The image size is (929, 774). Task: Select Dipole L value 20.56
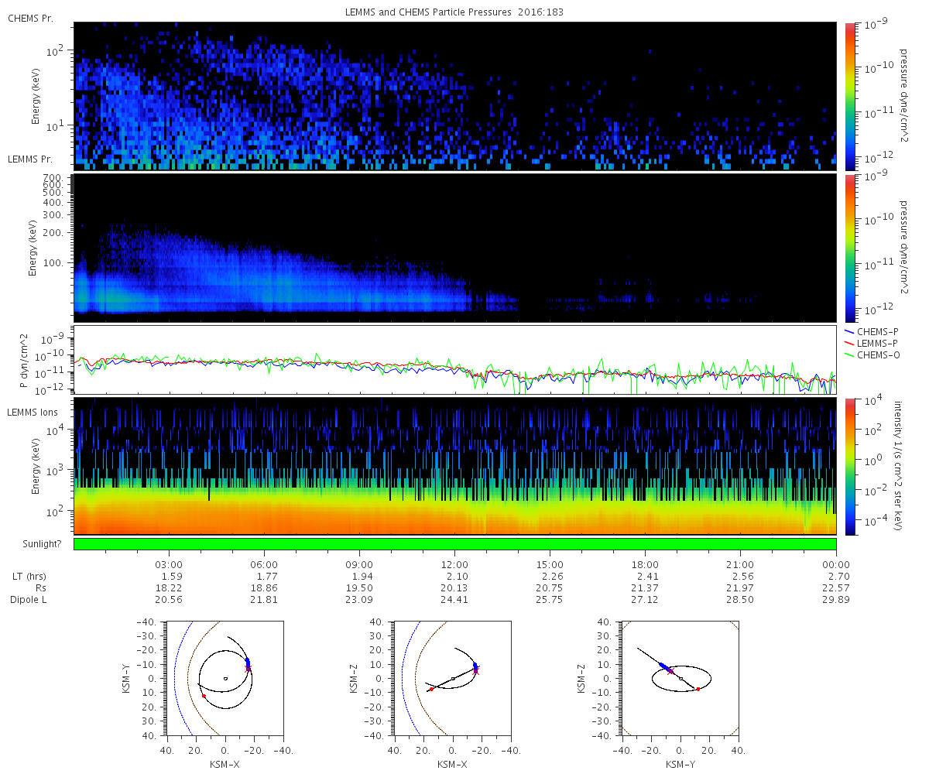point(169,600)
